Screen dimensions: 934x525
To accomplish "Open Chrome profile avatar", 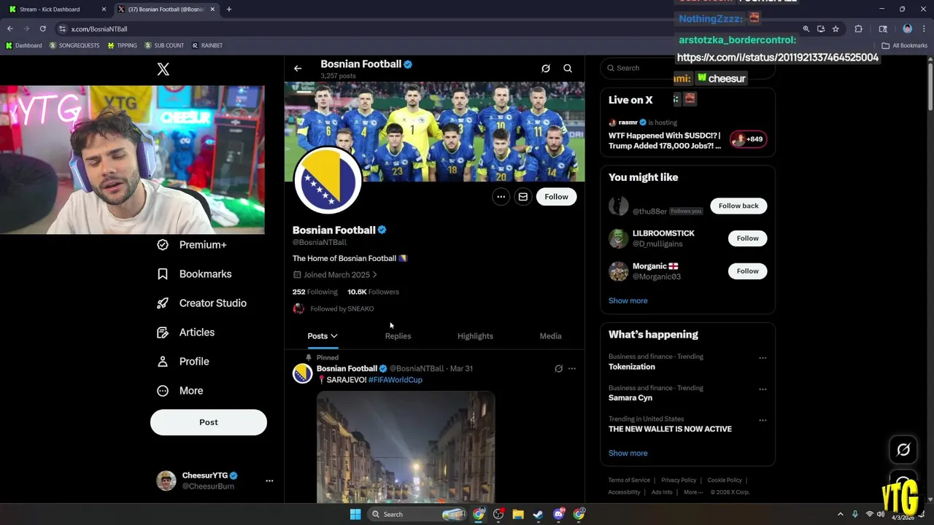I will click(x=908, y=29).
